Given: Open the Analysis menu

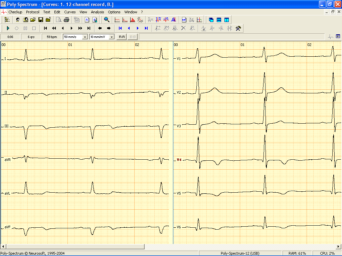Looking at the screenshot, I should (x=98, y=12).
